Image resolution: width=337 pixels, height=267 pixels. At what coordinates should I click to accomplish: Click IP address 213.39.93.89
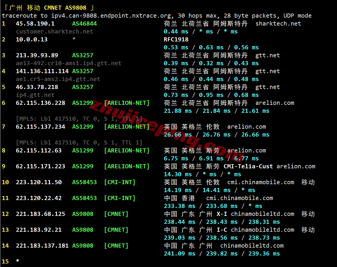37,56
